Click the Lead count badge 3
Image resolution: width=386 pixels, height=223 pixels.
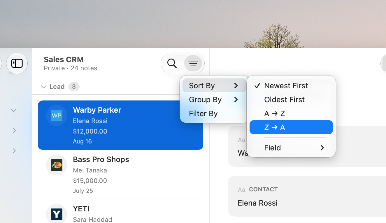(74, 87)
